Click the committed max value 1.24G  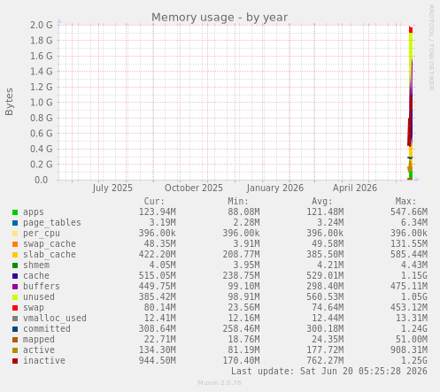click(414, 329)
